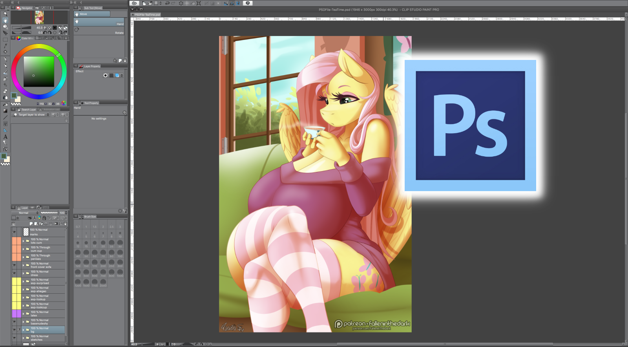Select the Zoom magnifier tool

(5, 14)
